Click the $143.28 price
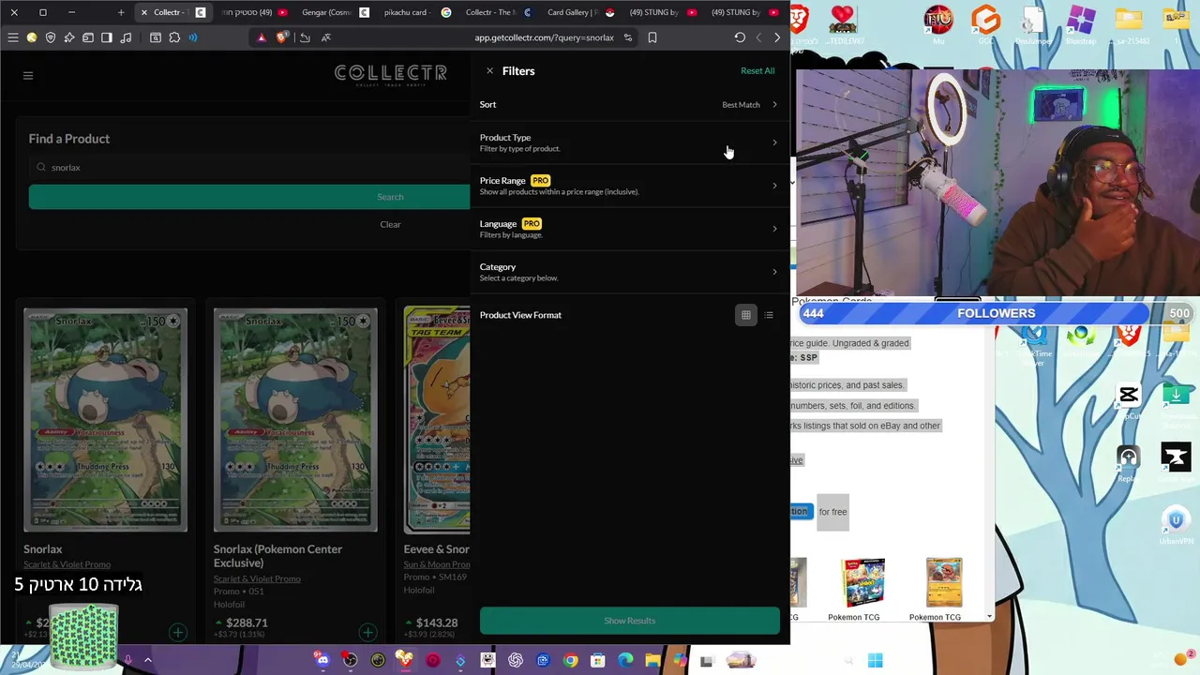This screenshot has height=675, width=1200. tap(437, 622)
